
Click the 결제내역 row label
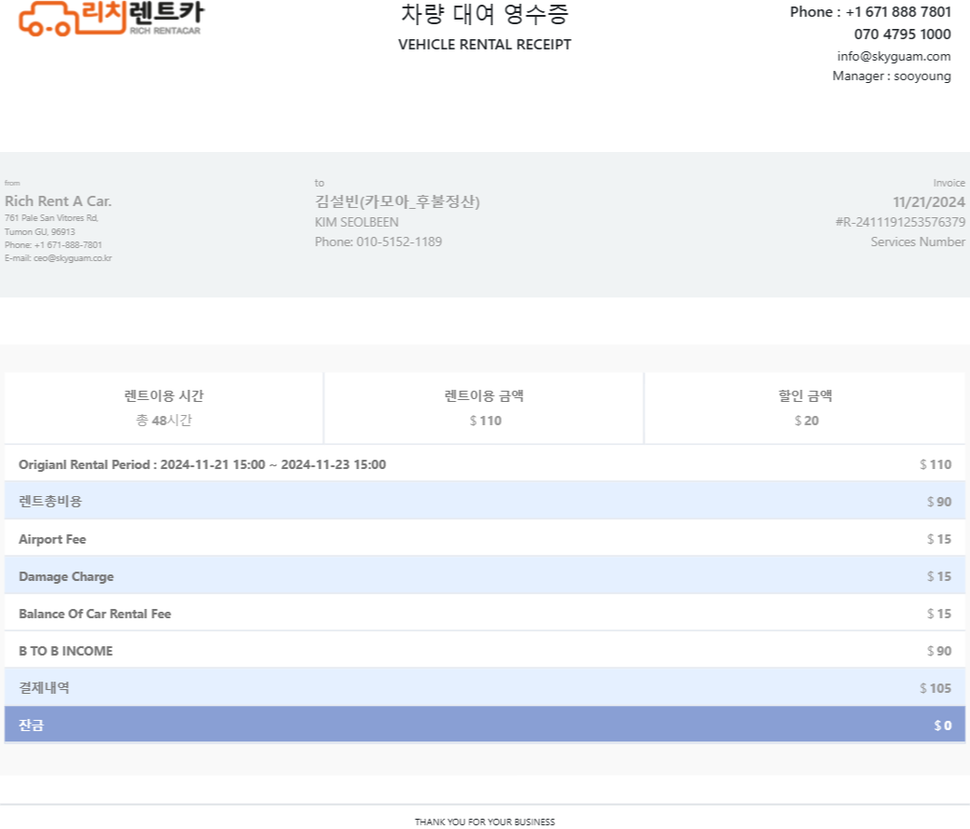(x=44, y=688)
